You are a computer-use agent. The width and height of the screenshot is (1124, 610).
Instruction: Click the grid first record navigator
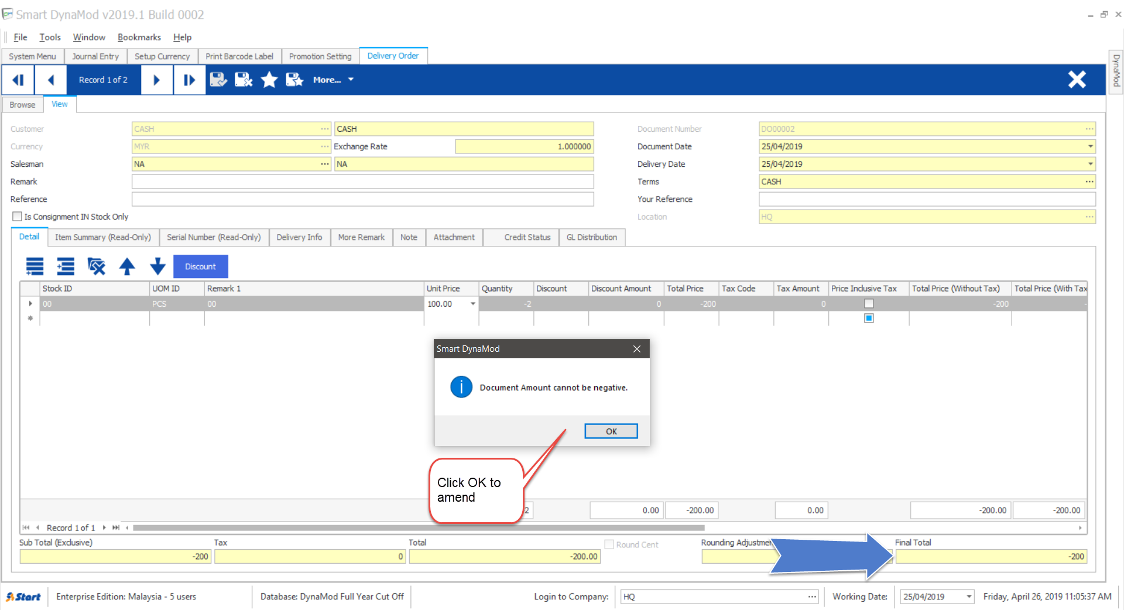pos(26,527)
